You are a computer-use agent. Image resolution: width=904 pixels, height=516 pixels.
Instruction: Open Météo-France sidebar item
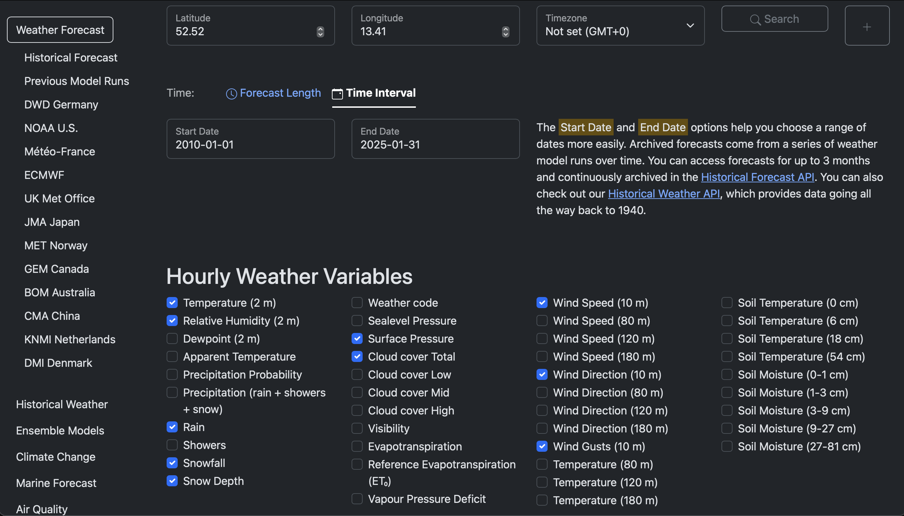coord(59,151)
